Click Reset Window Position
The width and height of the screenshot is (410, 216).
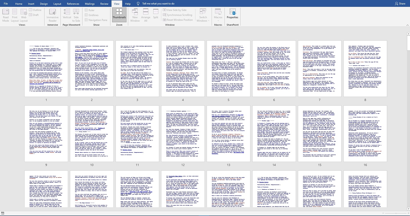[x=177, y=20]
